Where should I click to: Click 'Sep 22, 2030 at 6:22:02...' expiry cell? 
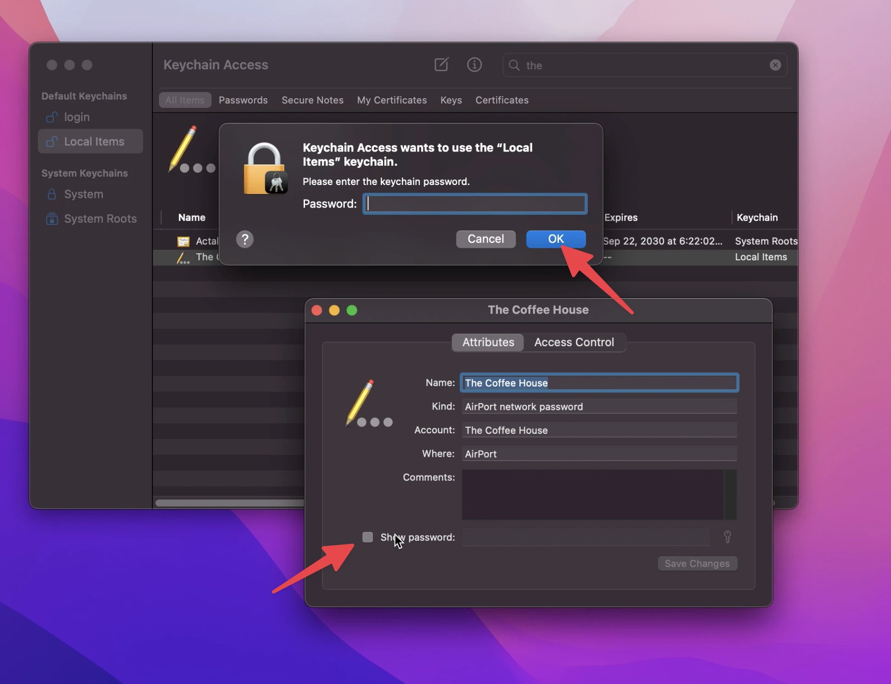[x=663, y=241]
